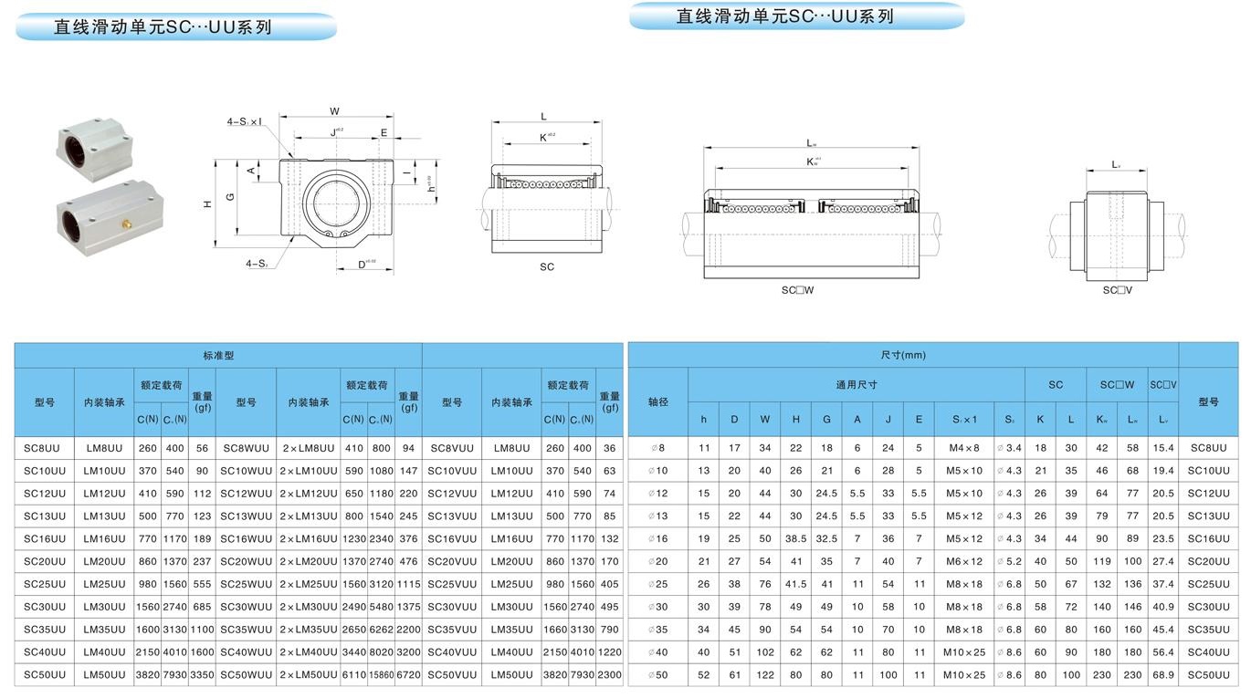Click the 'SC□V' caption under the short drawing
This screenshot has height=698, width=1251.
pyautogui.click(x=1116, y=290)
